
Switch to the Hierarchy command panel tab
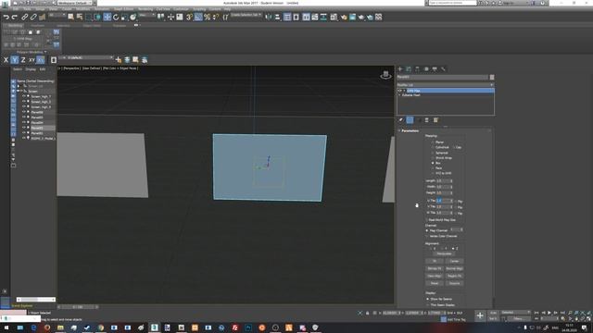(417, 69)
